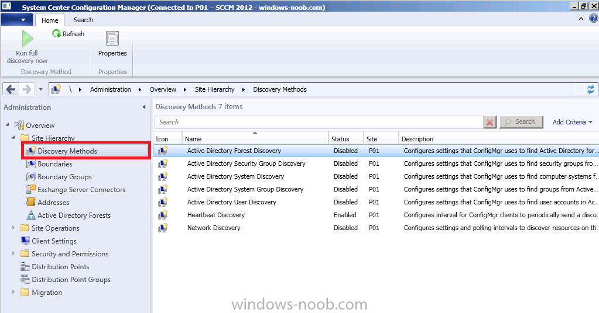The image size is (599, 313).
Task: Go forward with the right arrow
Action: [27, 89]
